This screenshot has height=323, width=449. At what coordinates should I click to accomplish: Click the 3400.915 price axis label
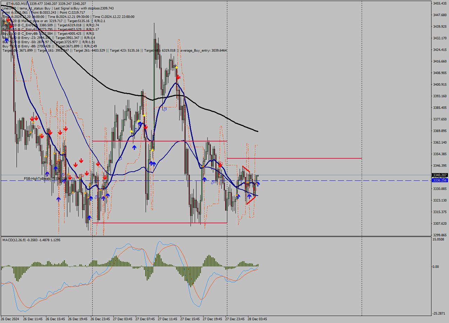click(440, 84)
